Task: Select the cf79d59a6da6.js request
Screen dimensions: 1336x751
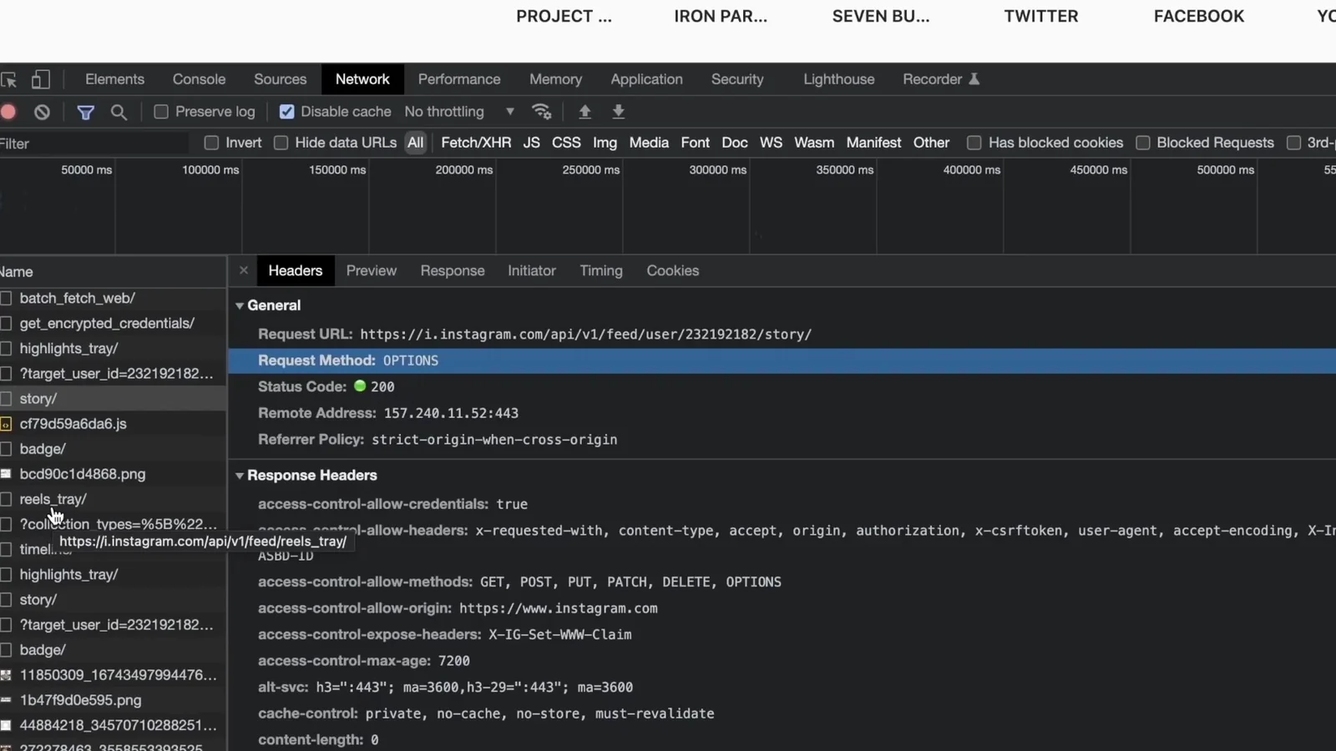Action: (x=113, y=424)
